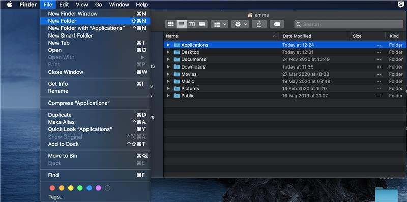This screenshot has width=407, height=202.
Task: Sort by the Name column header
Action: pos(221,36)
